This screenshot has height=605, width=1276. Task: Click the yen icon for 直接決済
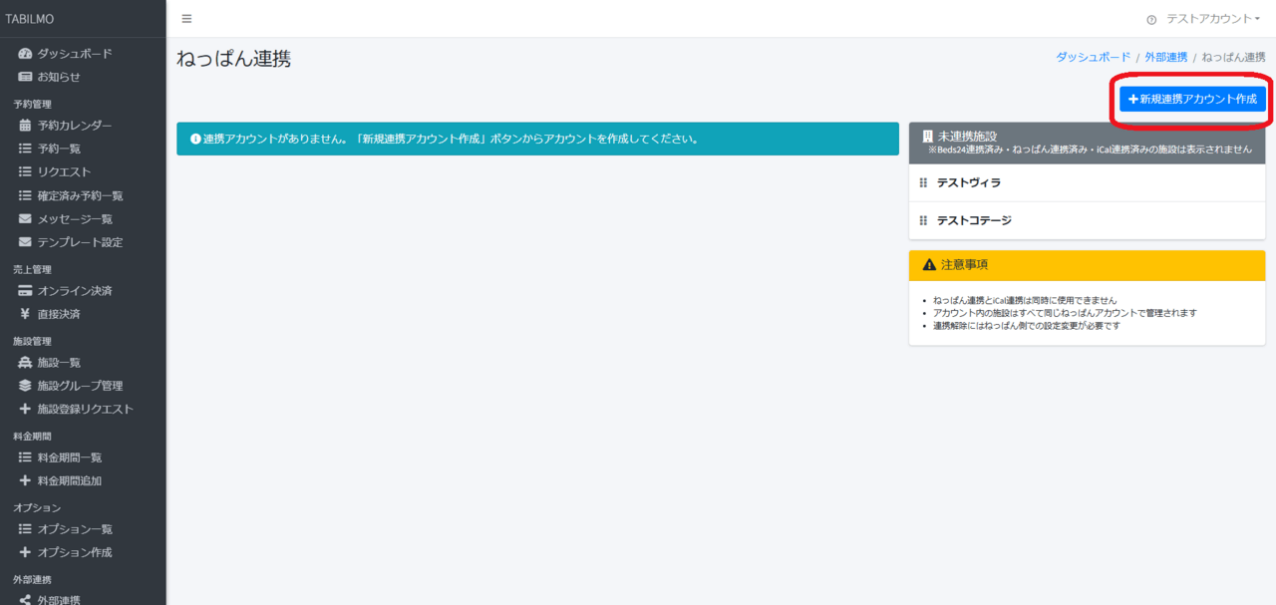point(25,314)
